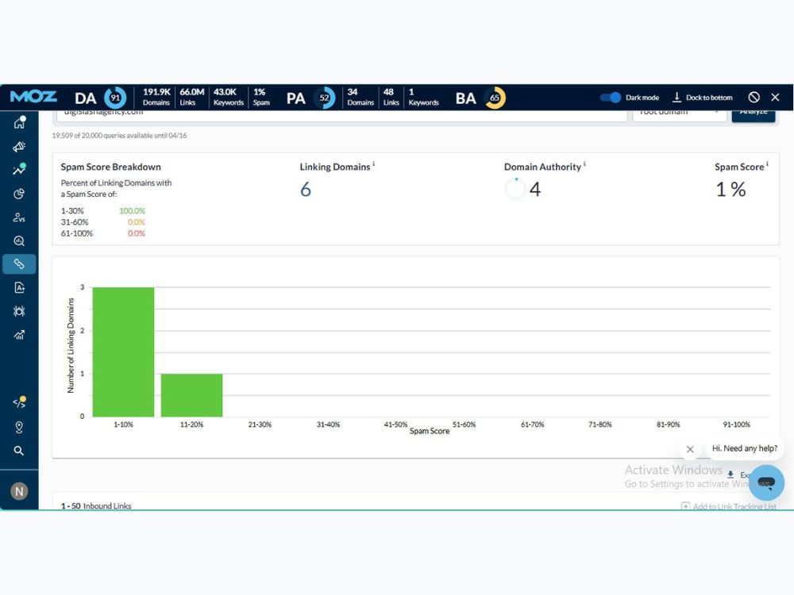Open the competitor 'vs' person icon
Screen dimensions: 794x595
click(19, 217)
